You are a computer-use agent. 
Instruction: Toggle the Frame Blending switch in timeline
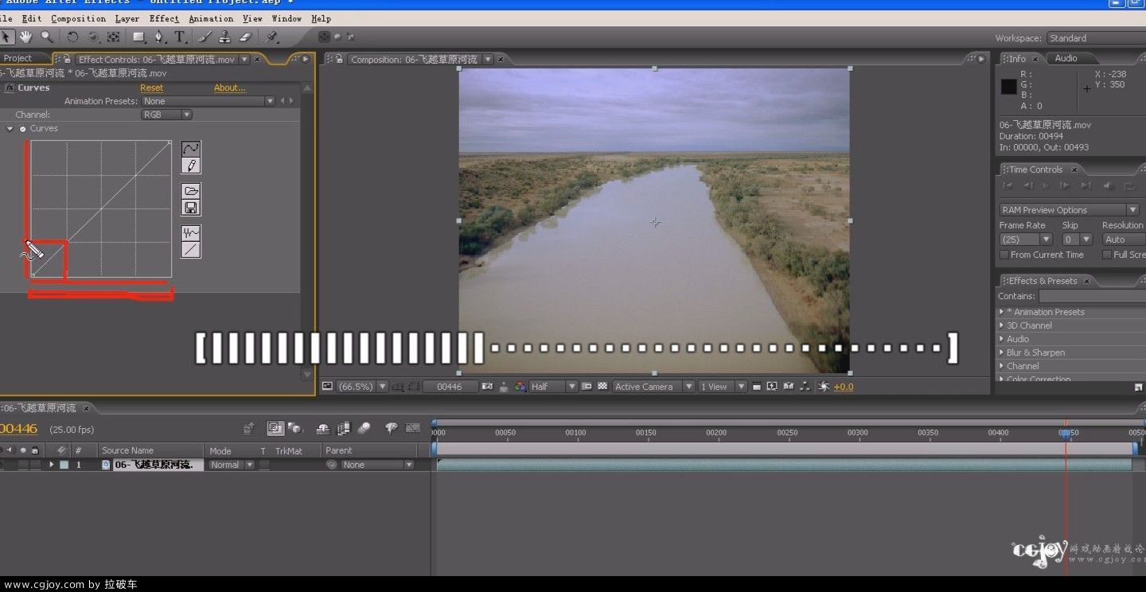(344, 428)
